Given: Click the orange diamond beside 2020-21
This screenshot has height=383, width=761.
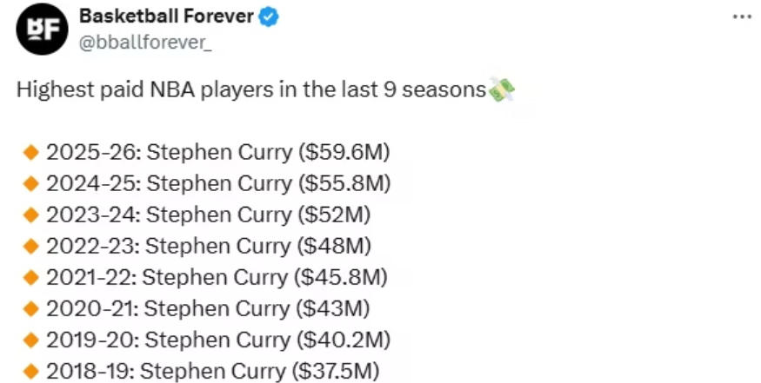Looking at the screenshot, I should tap(31, 309).
